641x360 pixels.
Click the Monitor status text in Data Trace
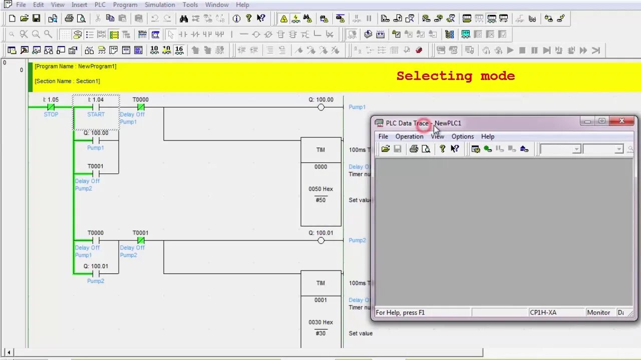[x=598, y=312]
